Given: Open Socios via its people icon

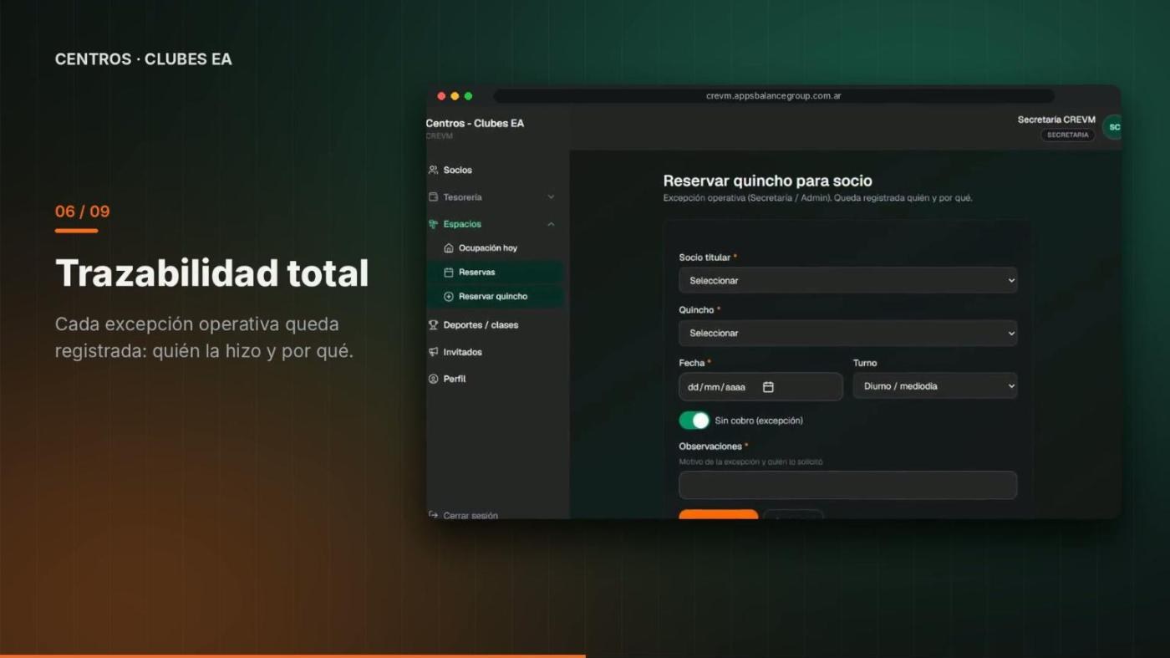Looking at the screenshot, I should point(433,170).
